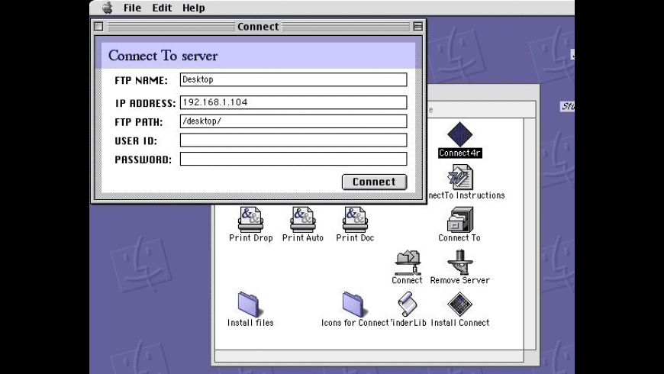Viewport: 664px width, 374px height.
Task: Select the Print Drop icon
Action: (x=250, y=219)
